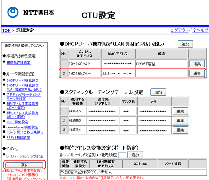Click the 静的アドレス変換設定(ポート指定) section heading
The height and width of the screenshot is (180, 209).
coord(99,148)
